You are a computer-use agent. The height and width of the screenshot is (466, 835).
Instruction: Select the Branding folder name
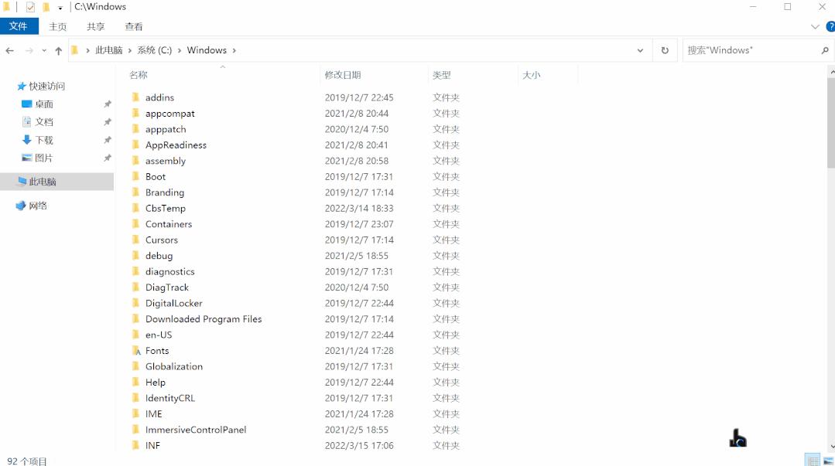click(165, 192)
